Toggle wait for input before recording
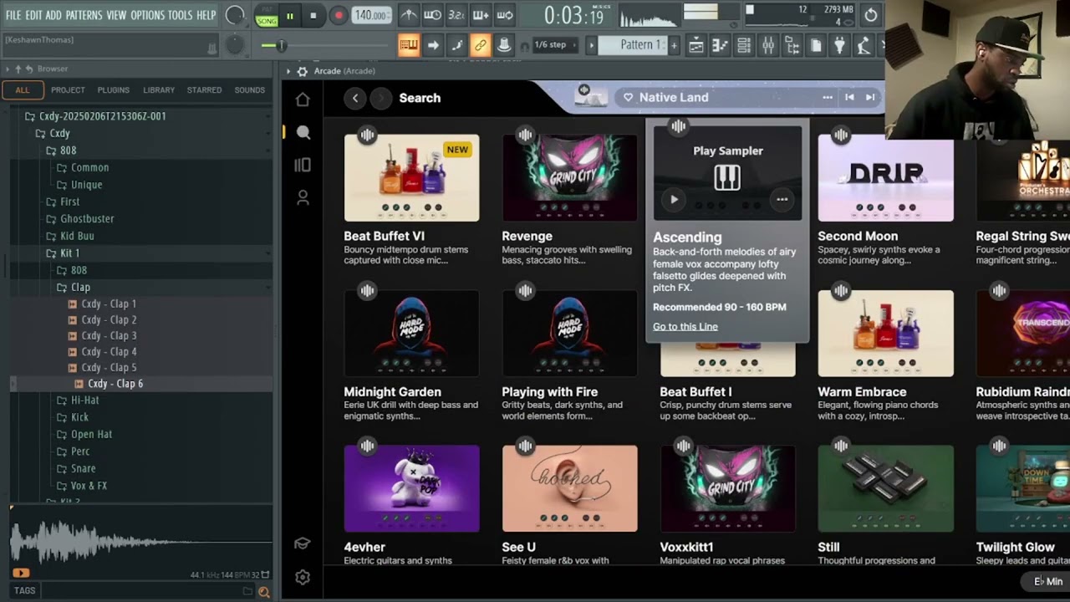1070x602 pixels. pyautogui.click(x=432, y=15)
